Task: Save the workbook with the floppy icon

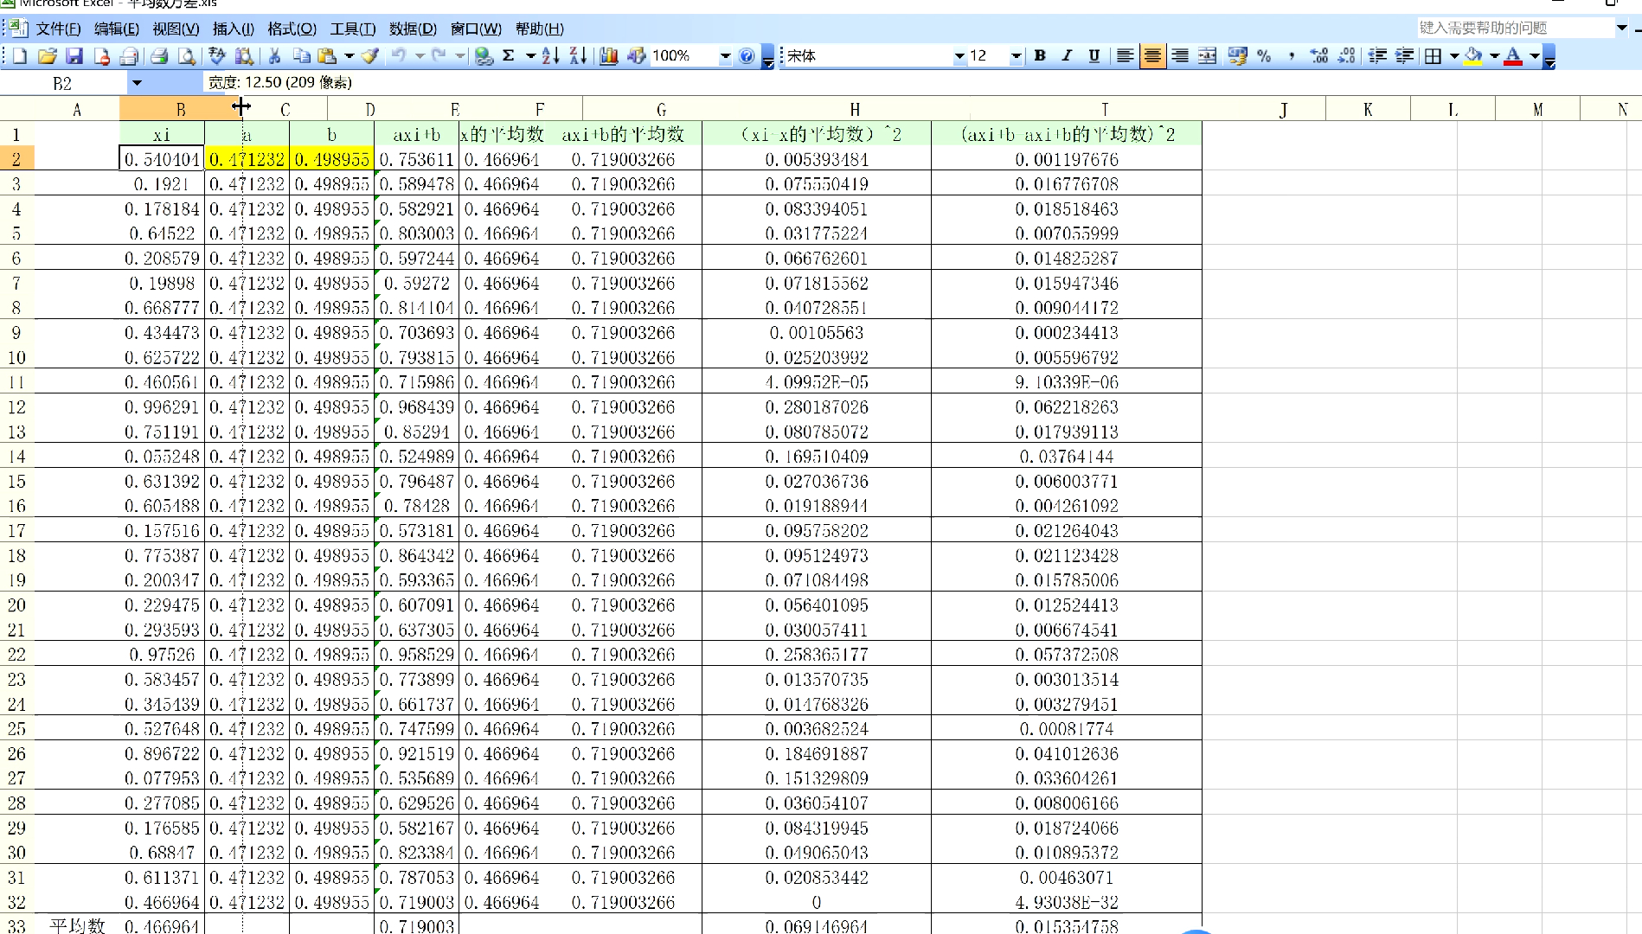Action: 74,56
